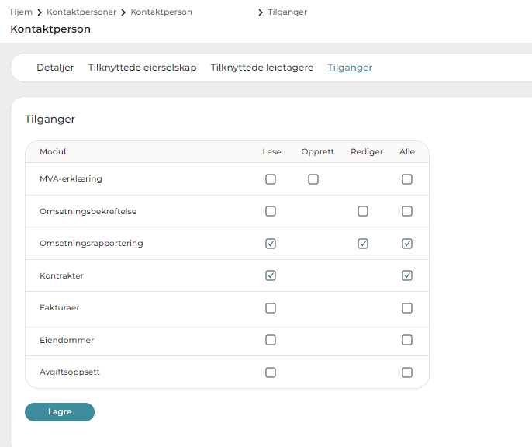Switch to Tilknyttede eierselskap tab
Screen dimensions: 532x447
click(x=142, y=68)
